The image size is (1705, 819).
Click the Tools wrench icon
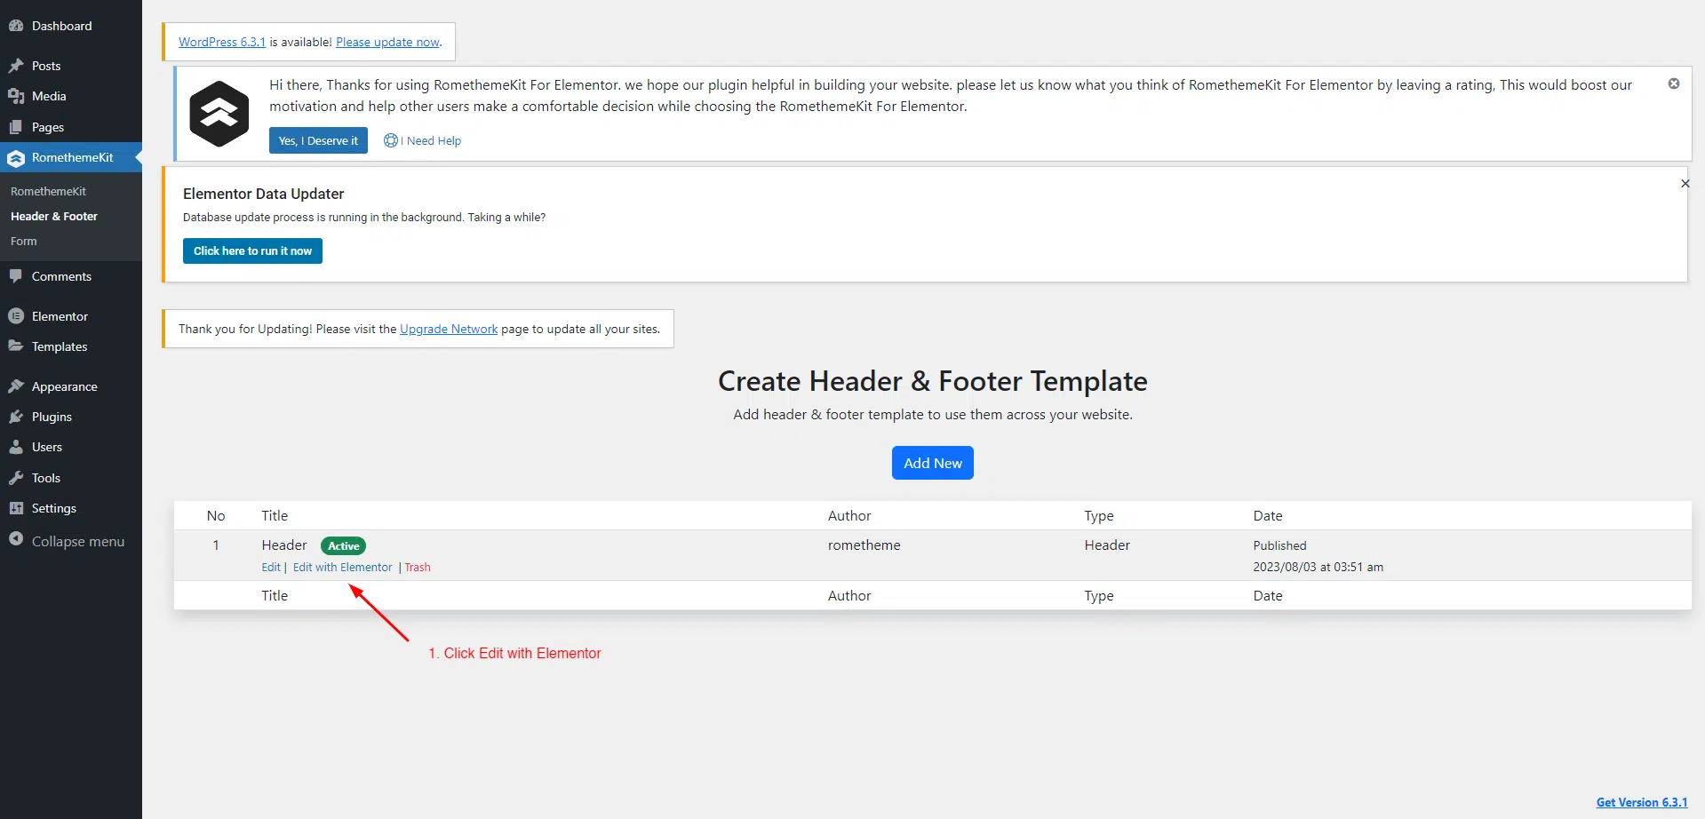click(x=16, y=478)
